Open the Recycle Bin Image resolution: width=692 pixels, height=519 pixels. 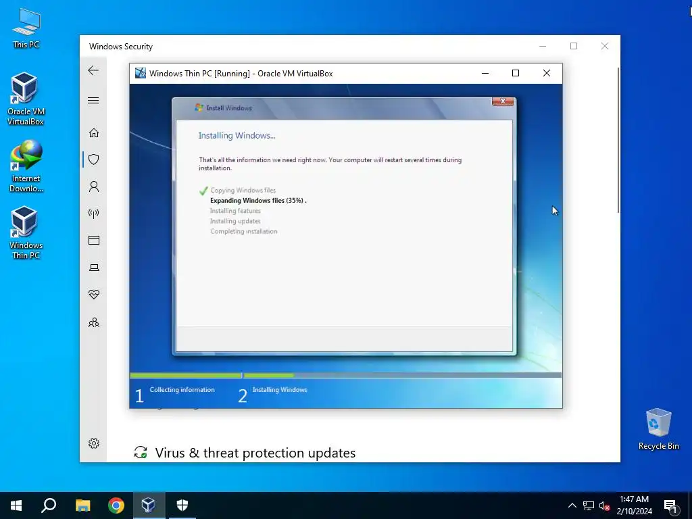point(658,429)
